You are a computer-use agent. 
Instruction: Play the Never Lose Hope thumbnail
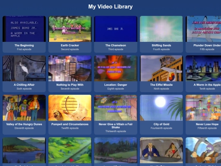203,108
